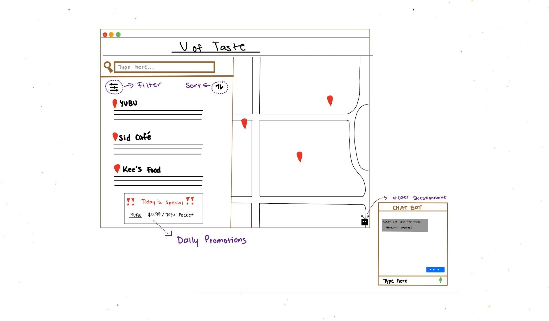The image size is (549, 321).
Task: Click the red pin next to Sid Café
Action: (115, 137)
